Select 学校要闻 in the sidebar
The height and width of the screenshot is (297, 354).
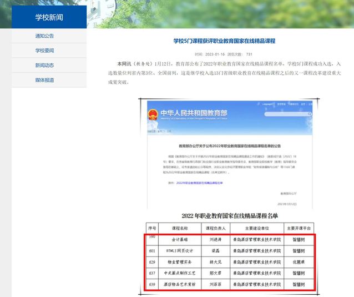pos(44,51)
